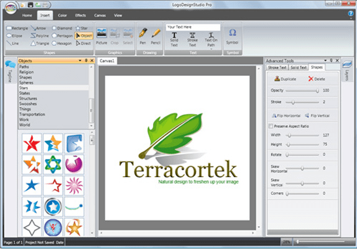
Task: Select the Star shape tool
Action: 81,28
